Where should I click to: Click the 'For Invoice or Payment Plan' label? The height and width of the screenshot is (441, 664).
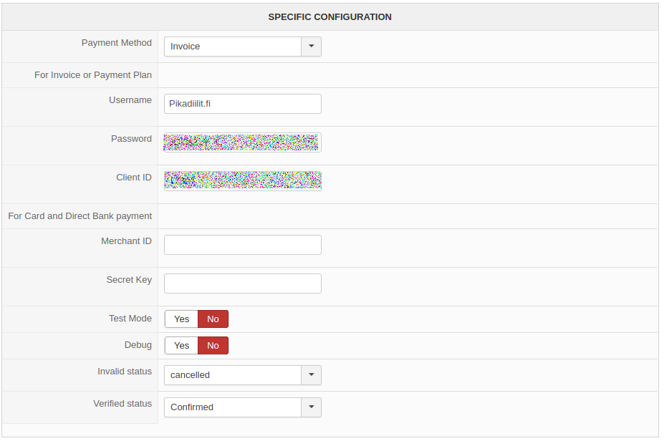tap(93, 75)
